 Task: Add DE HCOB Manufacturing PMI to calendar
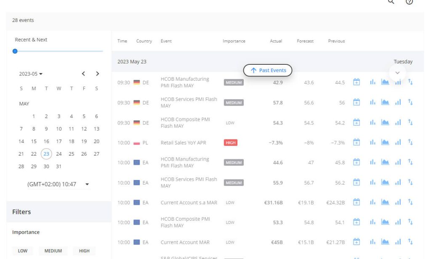click(357, 82)
